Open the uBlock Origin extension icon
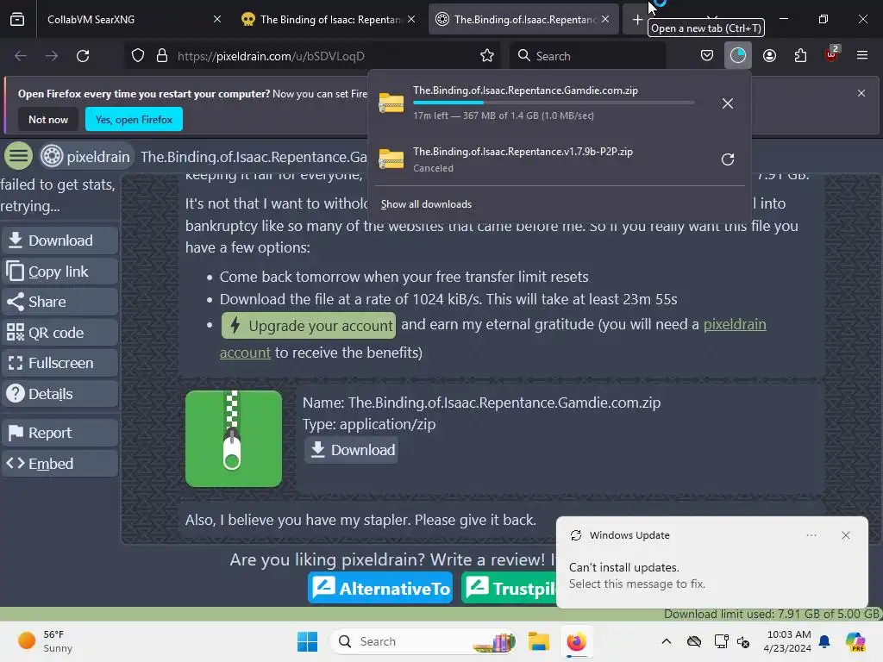This screenshot has height=662, width=883. [831, 54]
